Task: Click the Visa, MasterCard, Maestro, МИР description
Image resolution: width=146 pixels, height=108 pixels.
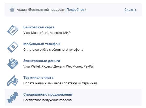Action: click(x=47, y=33)
